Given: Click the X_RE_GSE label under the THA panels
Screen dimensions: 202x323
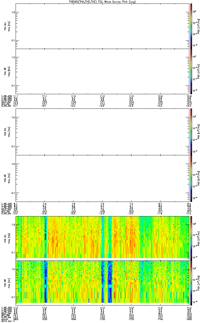Looking at the screenshot, I should (x=6, y=96).
